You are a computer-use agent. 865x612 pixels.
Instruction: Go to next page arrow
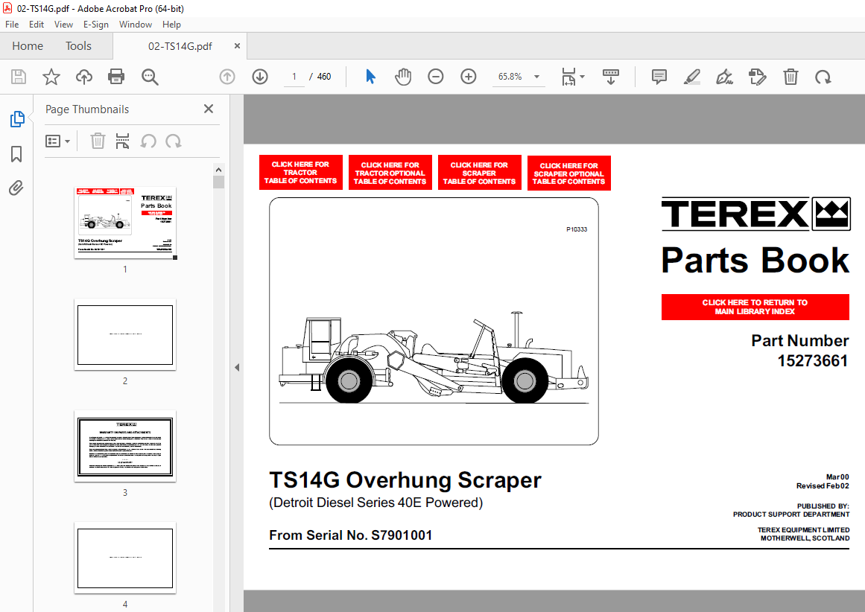(260, 77)
